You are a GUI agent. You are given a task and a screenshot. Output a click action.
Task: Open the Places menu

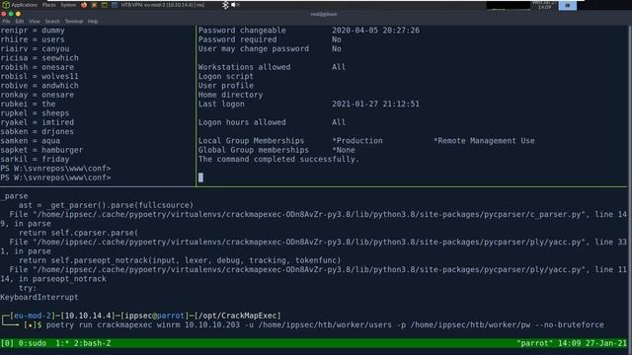[x=49, y=5]
